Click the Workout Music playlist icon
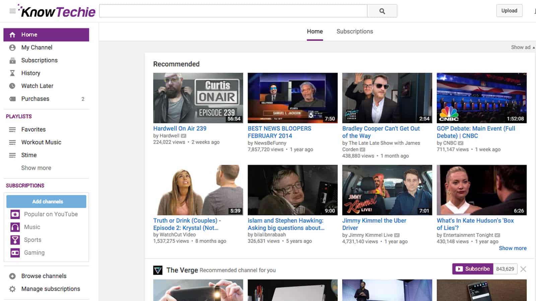This screenshot has height=301, width=536. pos(12,142)
